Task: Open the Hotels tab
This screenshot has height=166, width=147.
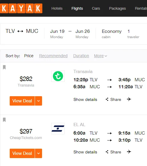Action: (x=57, y=9)
